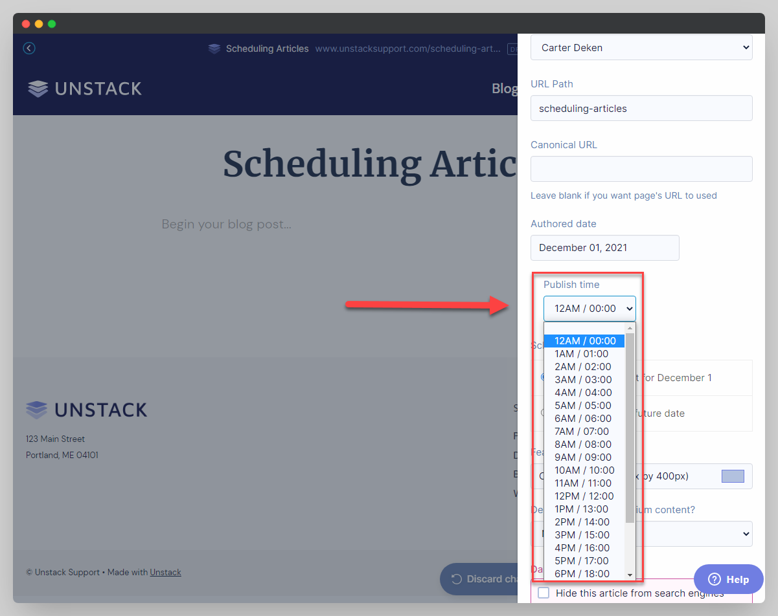Click the yellow macOS minimize dot
Viewport: 778px width, 616px height.
39,24
